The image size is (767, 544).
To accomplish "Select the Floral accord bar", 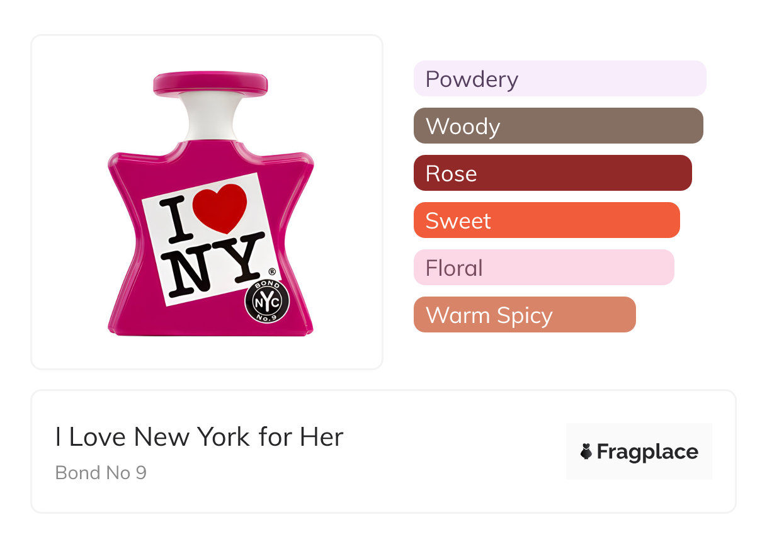I will pyautogui.click(x=543, y=268).
